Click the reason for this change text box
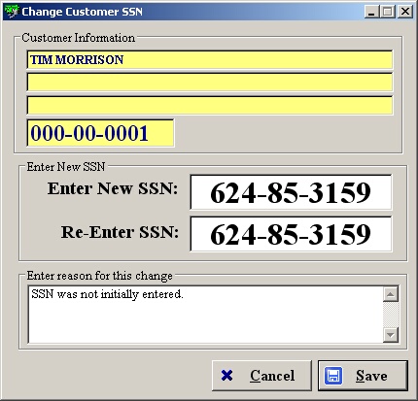This screenshot has height=401, width=418. [x=205, y=315]
